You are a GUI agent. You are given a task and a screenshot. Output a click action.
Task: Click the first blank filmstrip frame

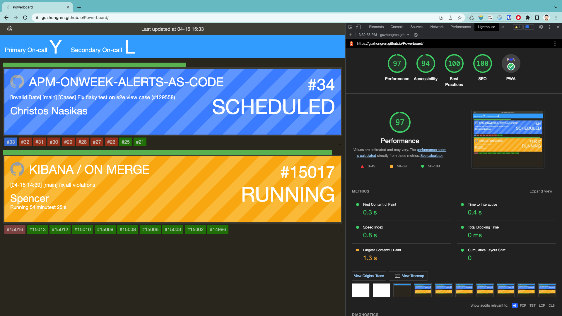(361, 290)
